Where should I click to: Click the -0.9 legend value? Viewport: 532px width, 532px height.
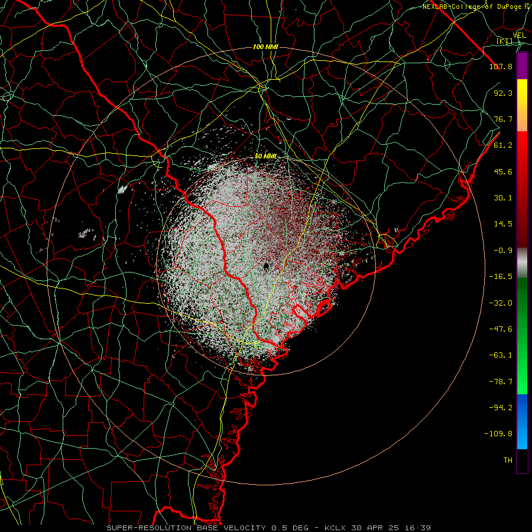[503, 251]
